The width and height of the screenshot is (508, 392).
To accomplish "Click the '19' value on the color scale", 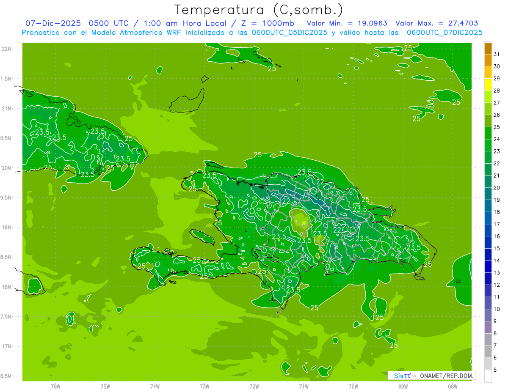I will (497, 200).
